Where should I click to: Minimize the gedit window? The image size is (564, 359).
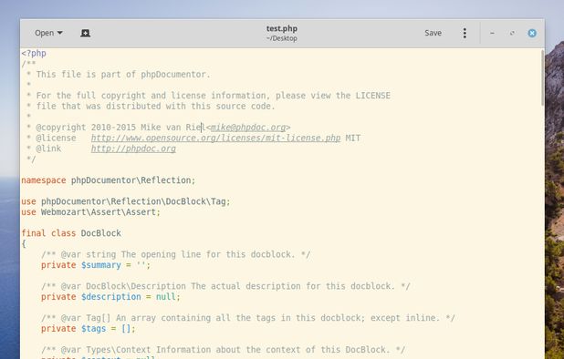click(x=492, y=33)
